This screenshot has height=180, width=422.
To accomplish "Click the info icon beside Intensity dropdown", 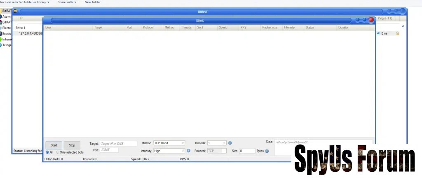I will pyautogui.click(x=188, y=151).
